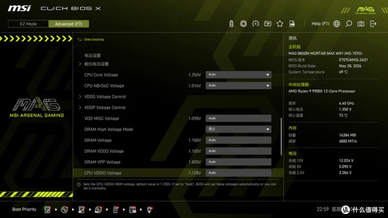Switch to Advanced (F7) tab
Image resolution: width=388 pixels, height=218 pixels.
click(x=69, y=24)
